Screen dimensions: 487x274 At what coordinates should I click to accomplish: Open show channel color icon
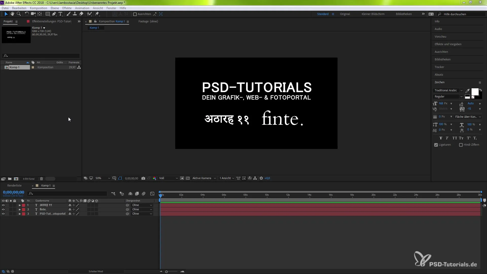coord(154,178)
